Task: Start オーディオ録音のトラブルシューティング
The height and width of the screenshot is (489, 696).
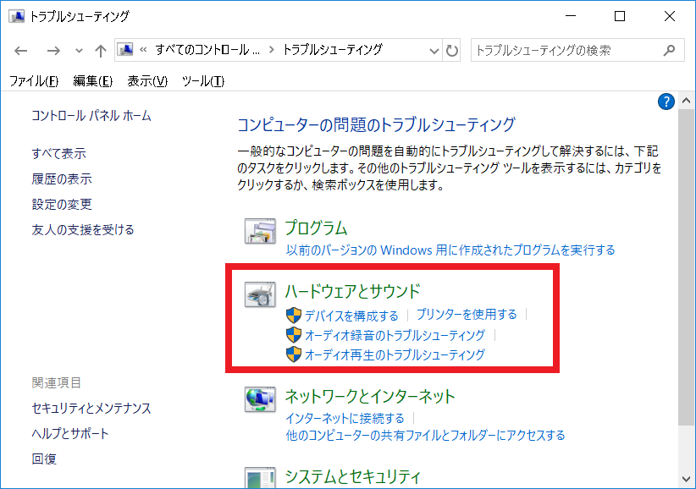Action: 395,335
